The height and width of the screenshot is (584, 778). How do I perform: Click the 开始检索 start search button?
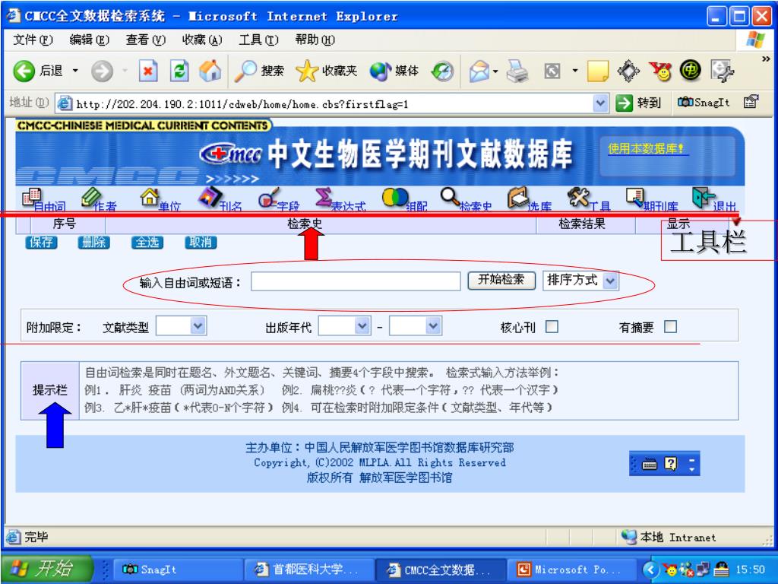pos(501,280)
